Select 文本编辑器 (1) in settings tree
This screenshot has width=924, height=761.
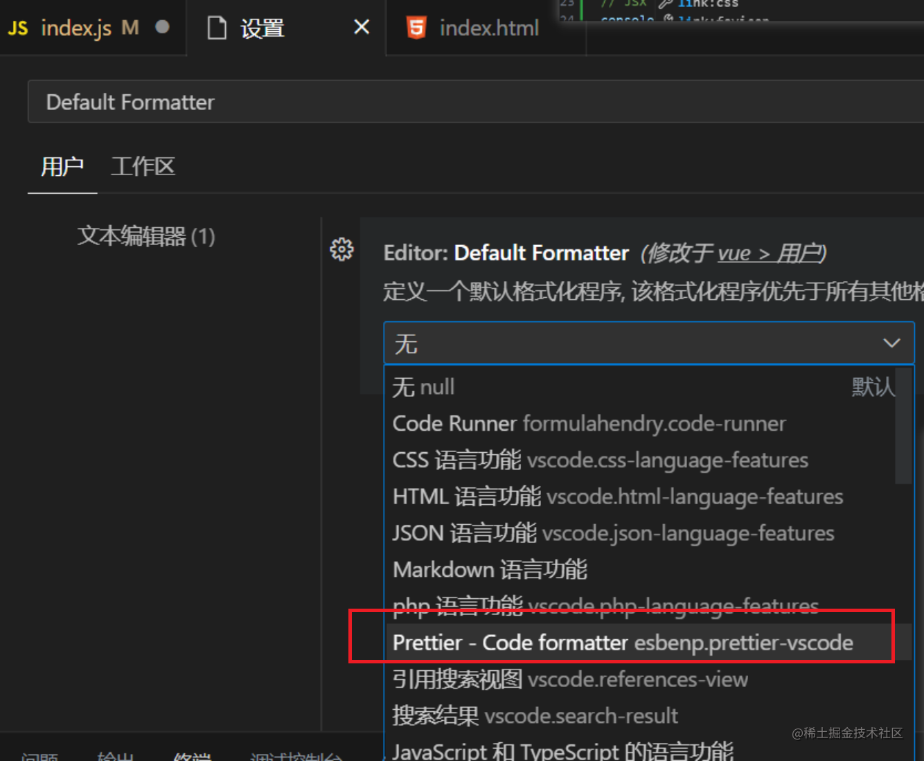click(146, 236)
